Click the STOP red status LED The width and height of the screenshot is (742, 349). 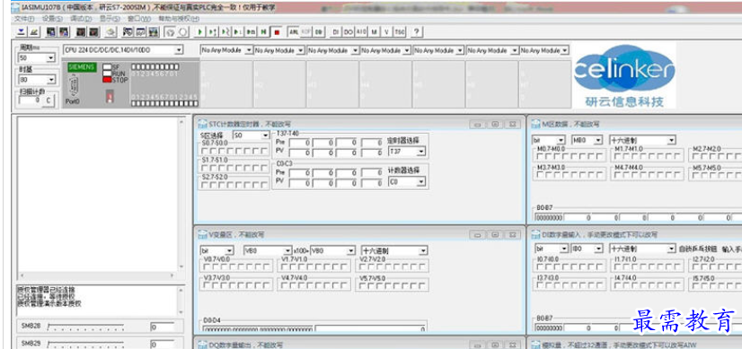click(107, 80)
